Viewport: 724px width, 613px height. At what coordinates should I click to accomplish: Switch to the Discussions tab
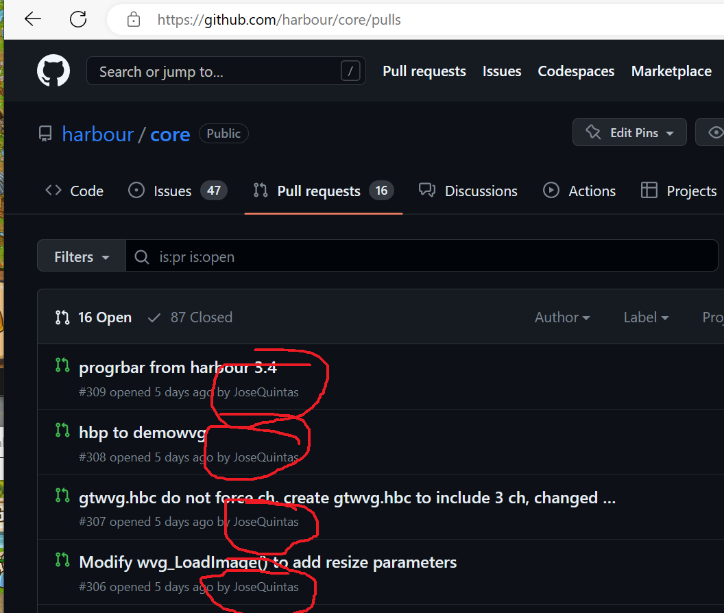pyautogui.click(x=468, y=191)
